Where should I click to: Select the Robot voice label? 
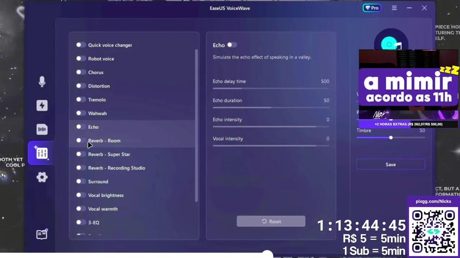(x=101, y=59)
